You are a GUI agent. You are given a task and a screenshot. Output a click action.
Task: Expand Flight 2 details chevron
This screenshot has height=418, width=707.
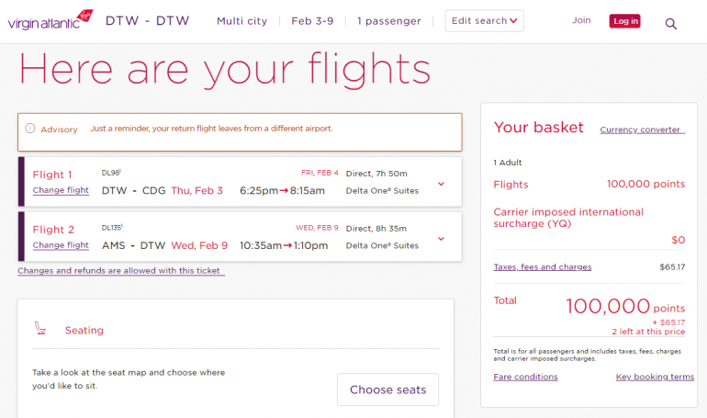click(442, 238)
